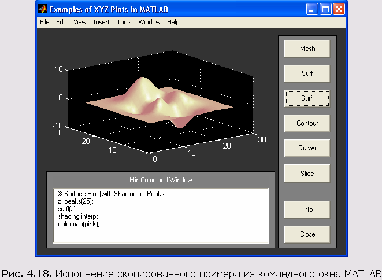Close the Examples of XYZ Plots window
This screenshot has width=382, height=280.
(339, 9)
